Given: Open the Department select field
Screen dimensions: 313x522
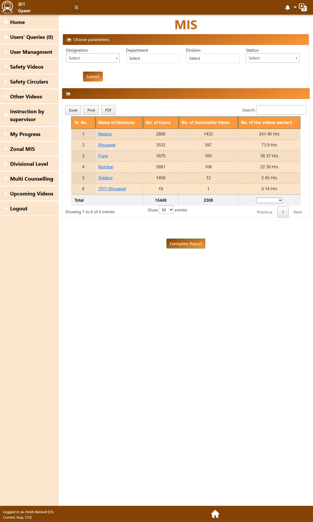Looking at the screenshot, I should 153,58.
